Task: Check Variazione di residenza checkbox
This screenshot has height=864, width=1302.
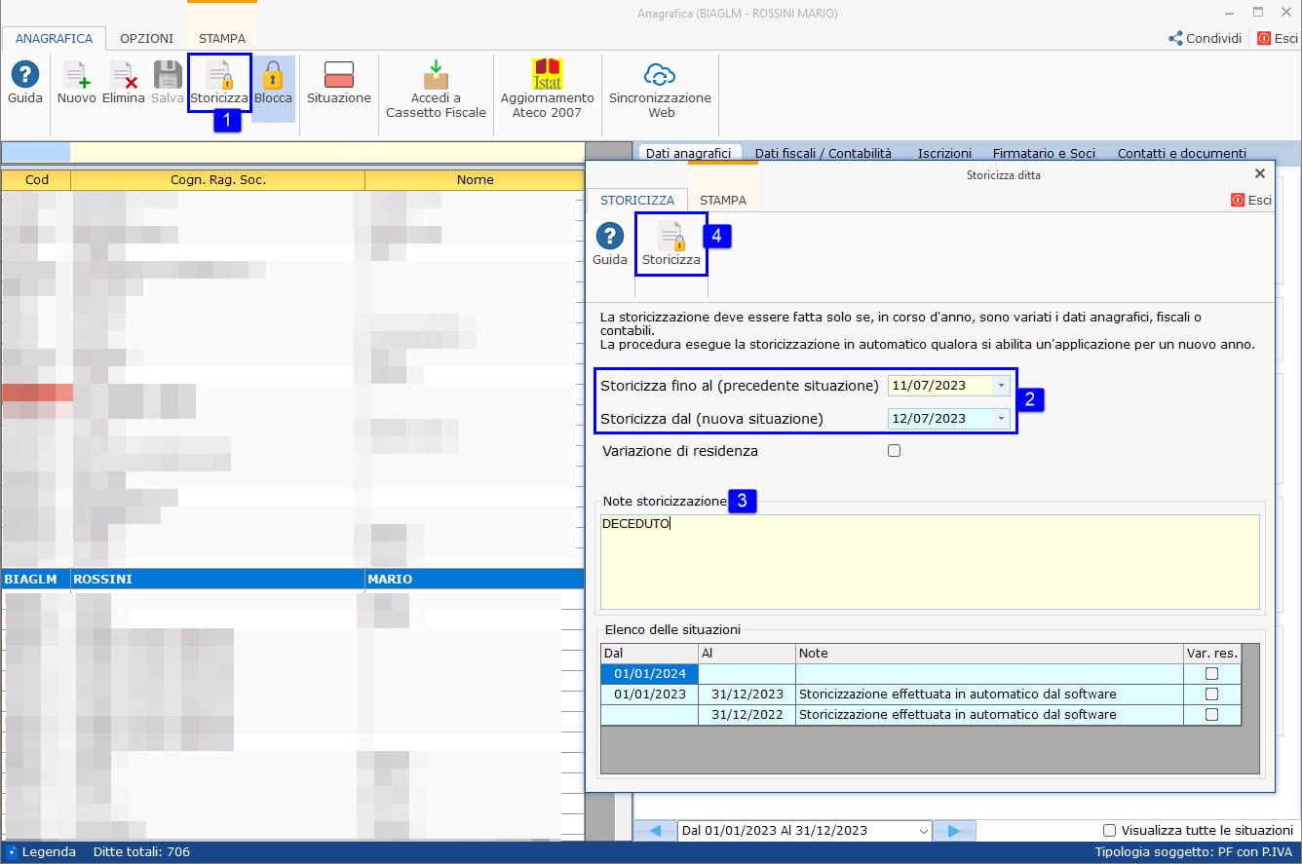Action: coord(895,451)
